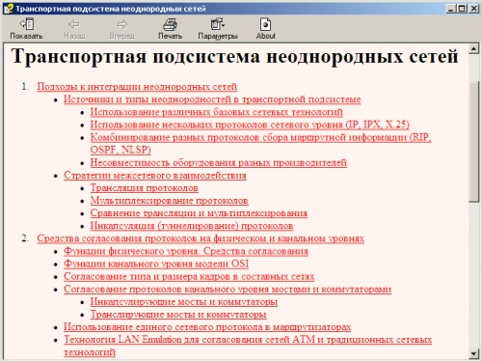Screen dimensions: 482x362
Task: Select link Использование единого сетевого протокола в маршрутизаторах
Action: coord(207,327)
